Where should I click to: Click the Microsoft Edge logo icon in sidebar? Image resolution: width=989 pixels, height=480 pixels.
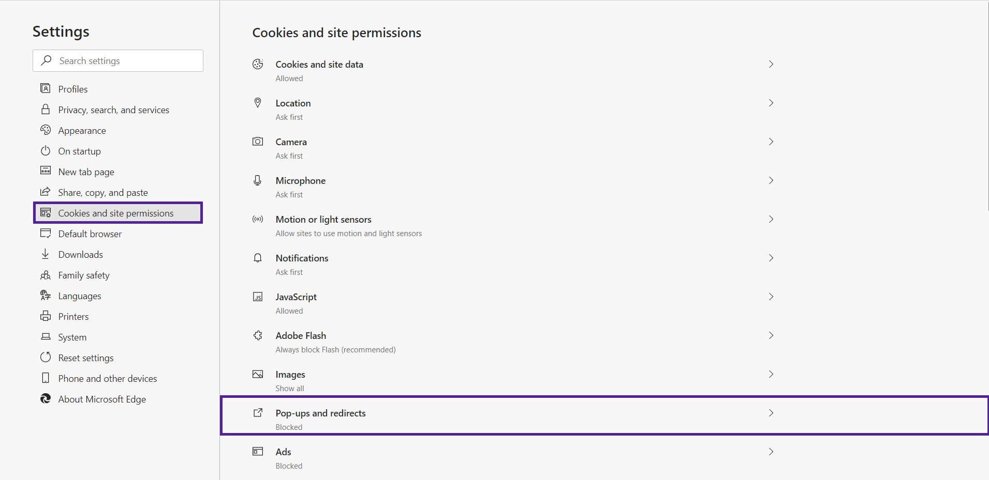pos(46,399)
